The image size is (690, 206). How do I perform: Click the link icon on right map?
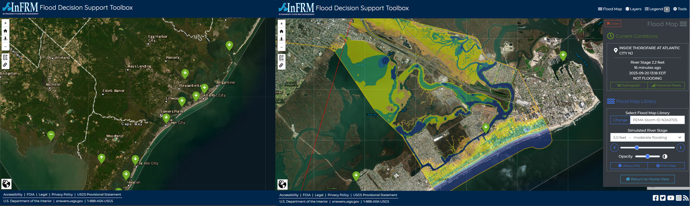[x=281, y=66]
